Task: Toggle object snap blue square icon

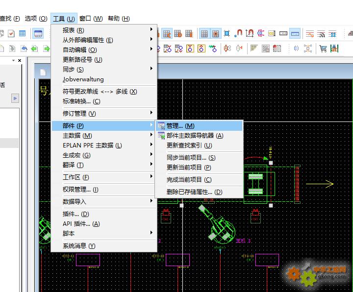Action: coord(227,34)
